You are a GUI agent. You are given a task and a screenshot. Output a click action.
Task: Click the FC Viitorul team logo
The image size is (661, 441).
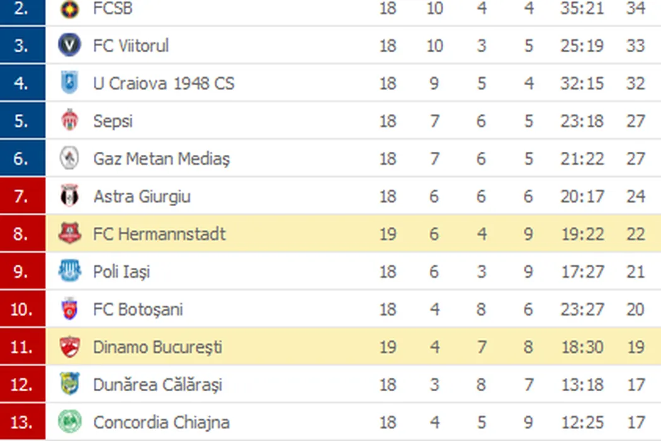(x=69, y=45)
